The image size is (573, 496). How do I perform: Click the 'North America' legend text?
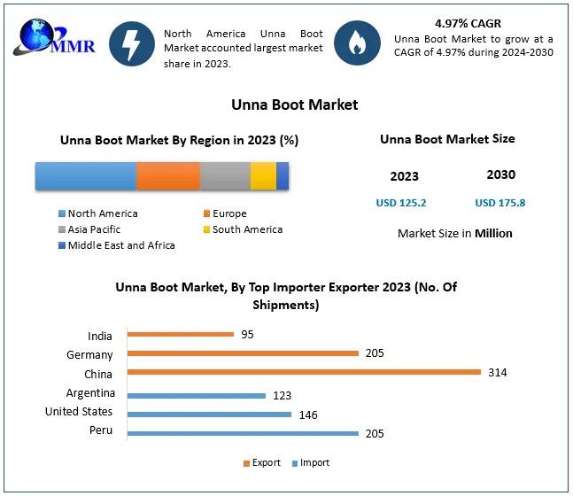tap(103, 213)
